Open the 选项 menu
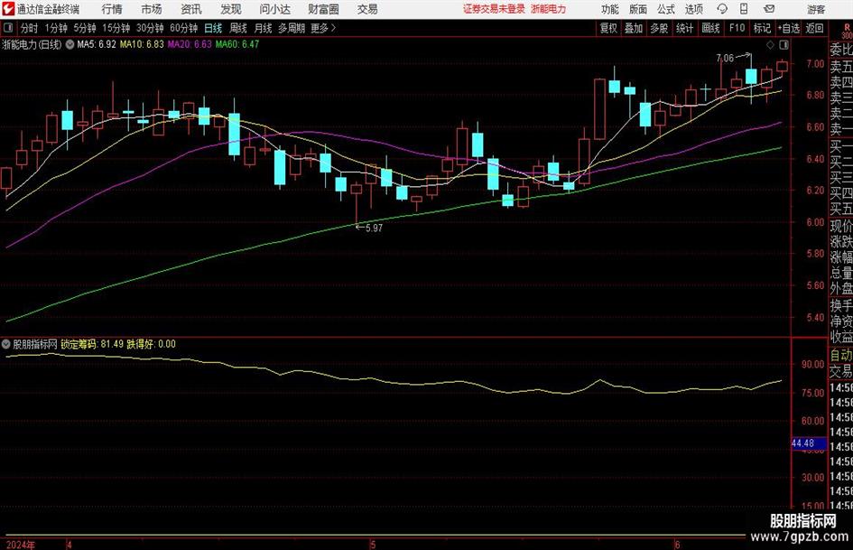This screenshot has height=550, width=853. pyautogui.click(x=693, y=9)
